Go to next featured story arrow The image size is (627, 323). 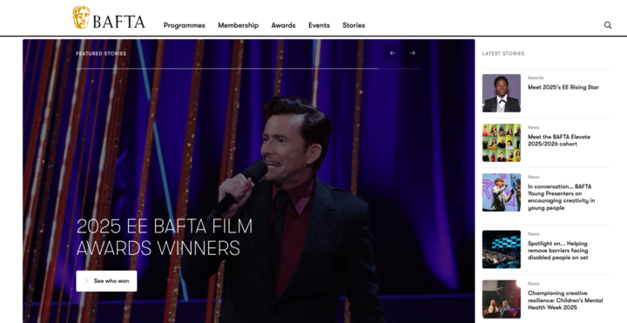coord(412,53)
